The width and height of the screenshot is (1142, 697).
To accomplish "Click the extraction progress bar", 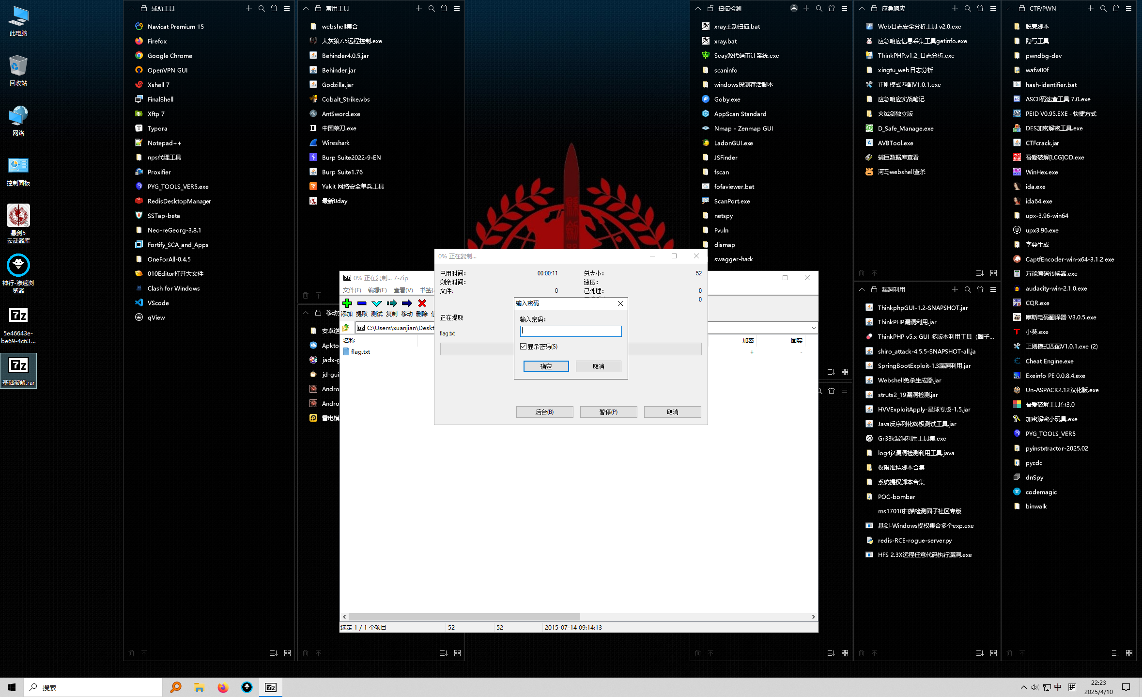I will (x=477, y=349).
